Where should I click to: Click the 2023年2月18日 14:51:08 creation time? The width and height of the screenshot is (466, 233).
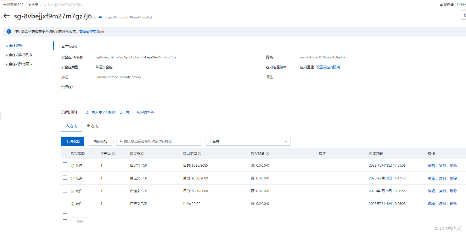[x=387, y=166]
